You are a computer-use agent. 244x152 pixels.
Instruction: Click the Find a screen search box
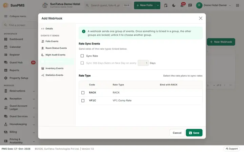[20, 25]
